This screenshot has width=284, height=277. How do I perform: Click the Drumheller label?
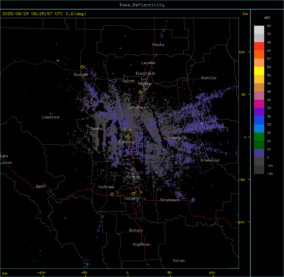tap(210, 160)
